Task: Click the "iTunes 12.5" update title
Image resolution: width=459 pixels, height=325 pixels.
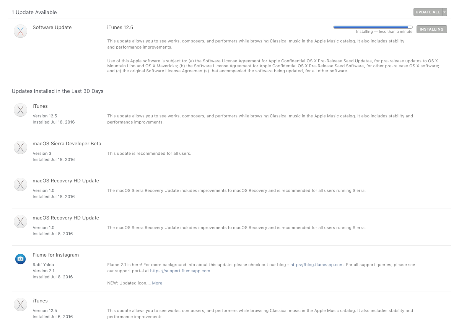Action: click(x=120, y=27)
